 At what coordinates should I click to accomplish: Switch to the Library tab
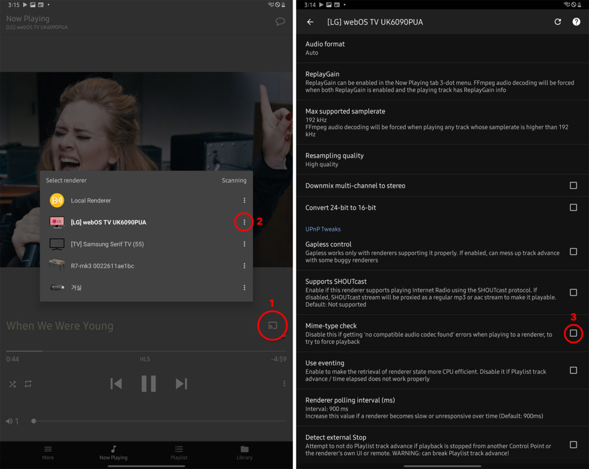[244, 452]
